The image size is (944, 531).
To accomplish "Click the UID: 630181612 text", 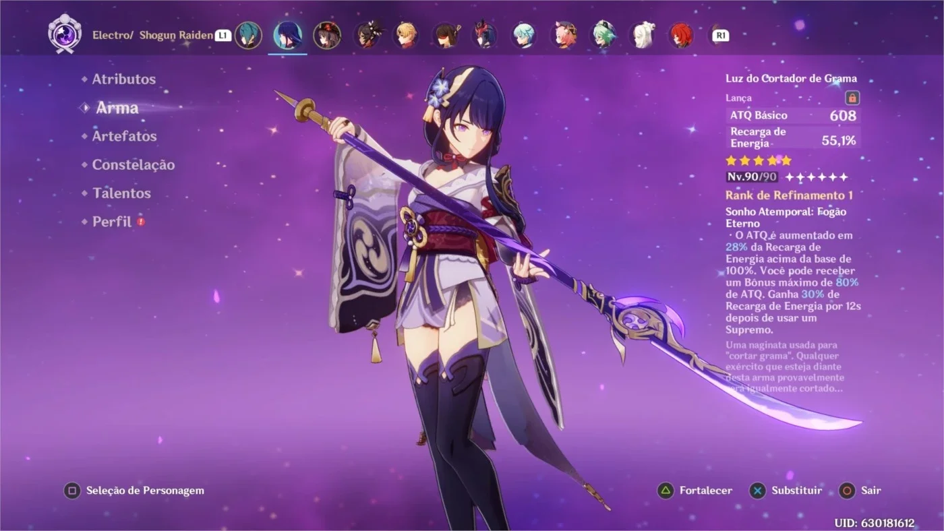I will coord(874,523).
